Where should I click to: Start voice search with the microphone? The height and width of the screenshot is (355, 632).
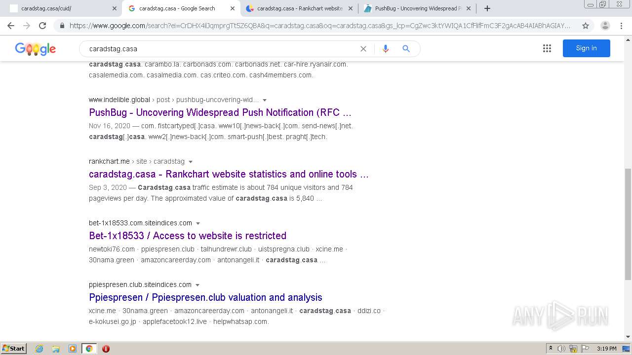(386, 49)
